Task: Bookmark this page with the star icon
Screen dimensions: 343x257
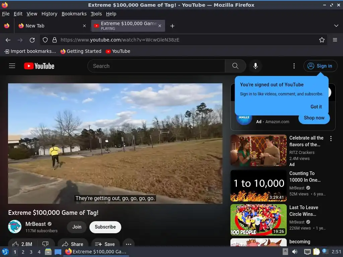Action: click(x=322, y=40)
